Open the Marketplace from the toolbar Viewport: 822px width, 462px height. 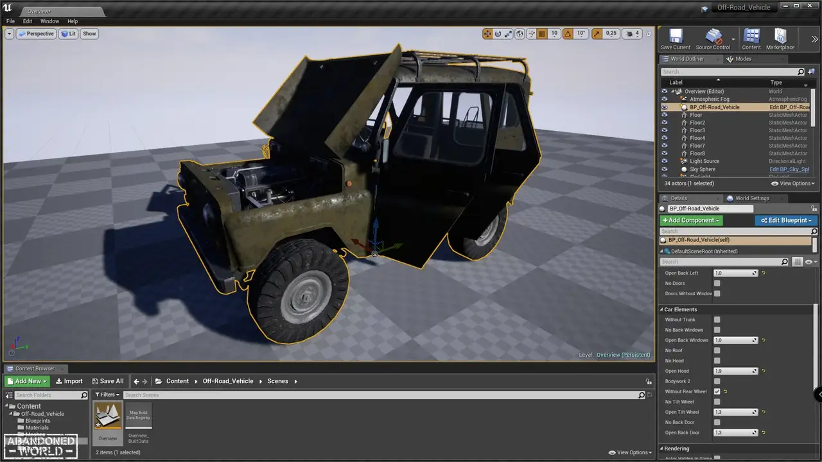pos(780,38)
